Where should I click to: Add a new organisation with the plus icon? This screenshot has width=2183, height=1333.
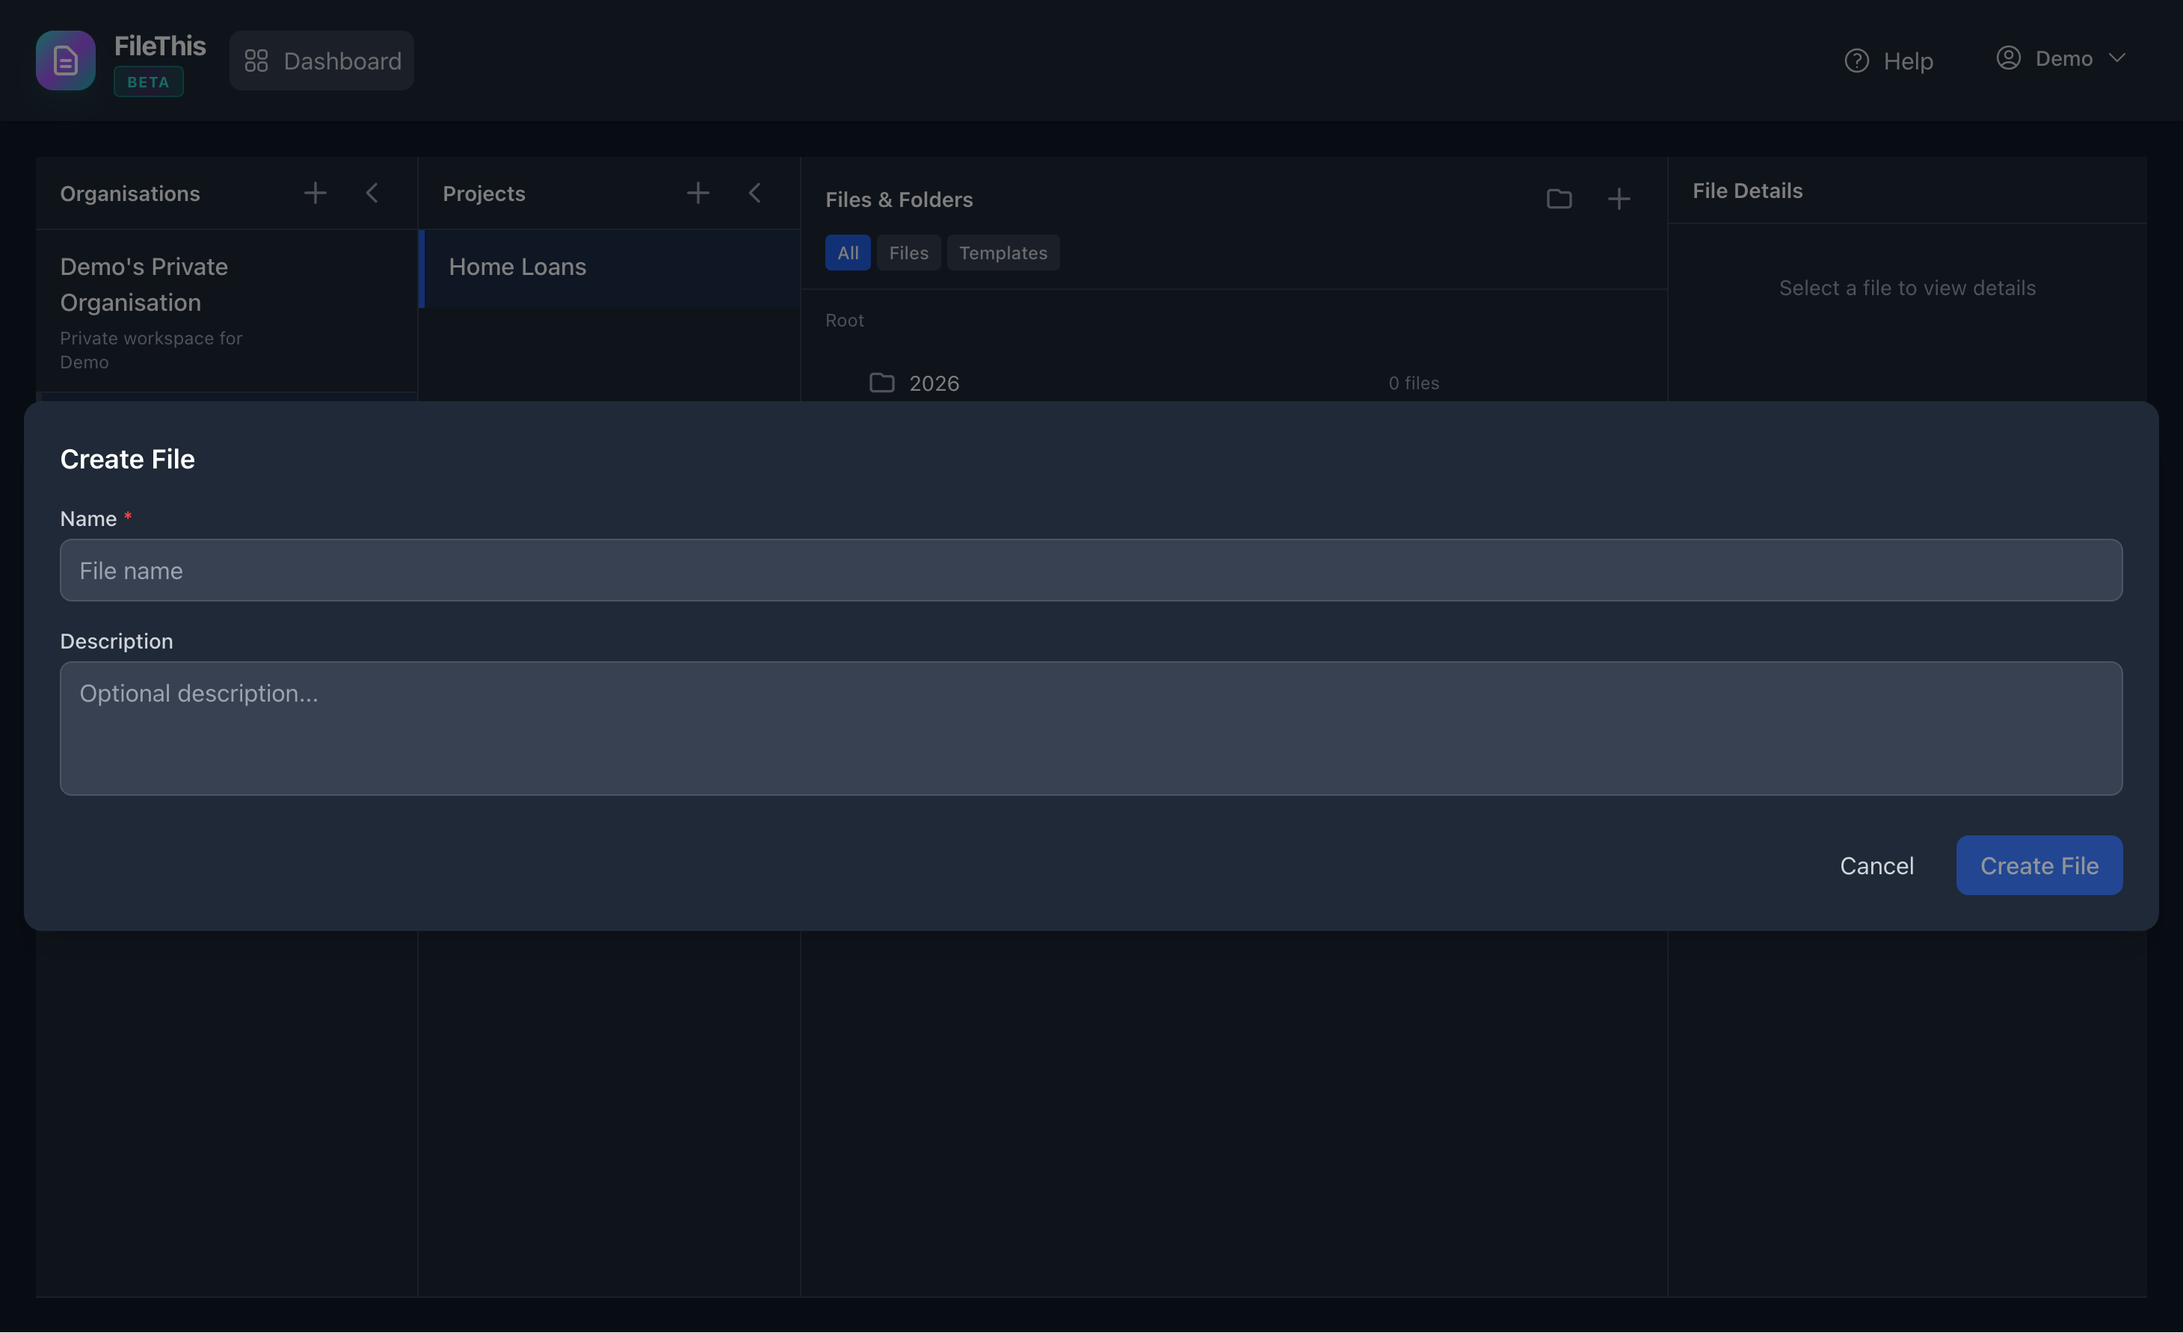[x=315, y=192]
